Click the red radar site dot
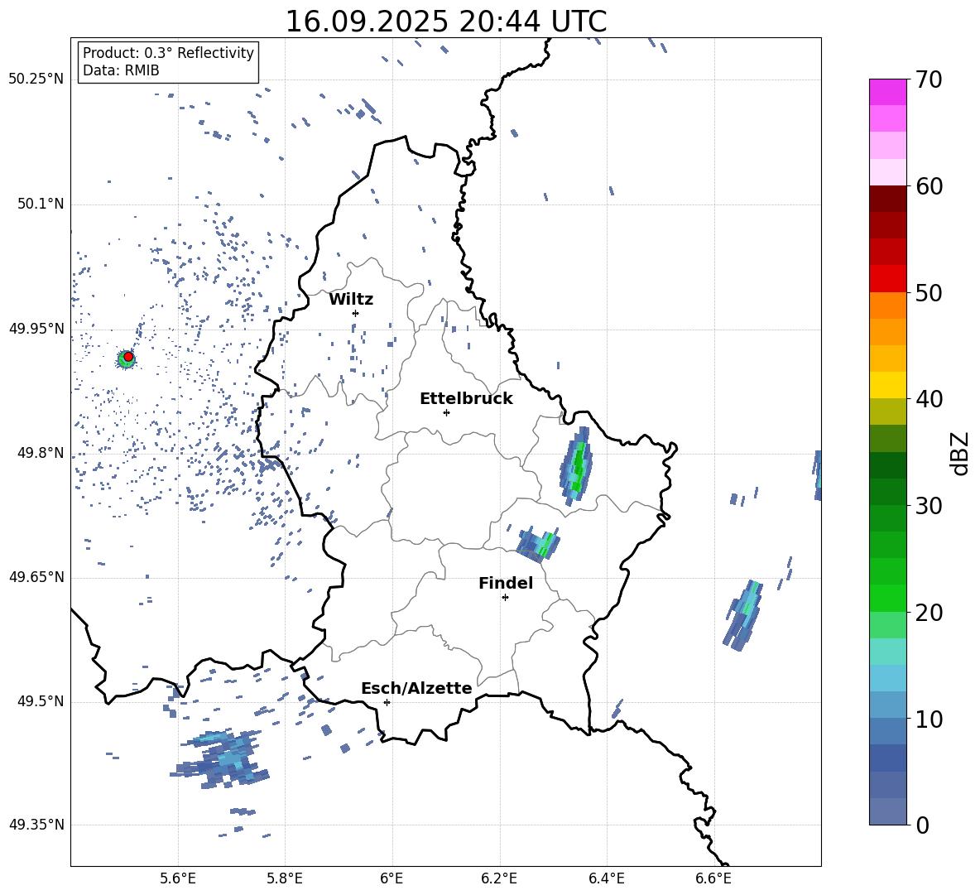980x895 pixels. (x=128, y=357)
